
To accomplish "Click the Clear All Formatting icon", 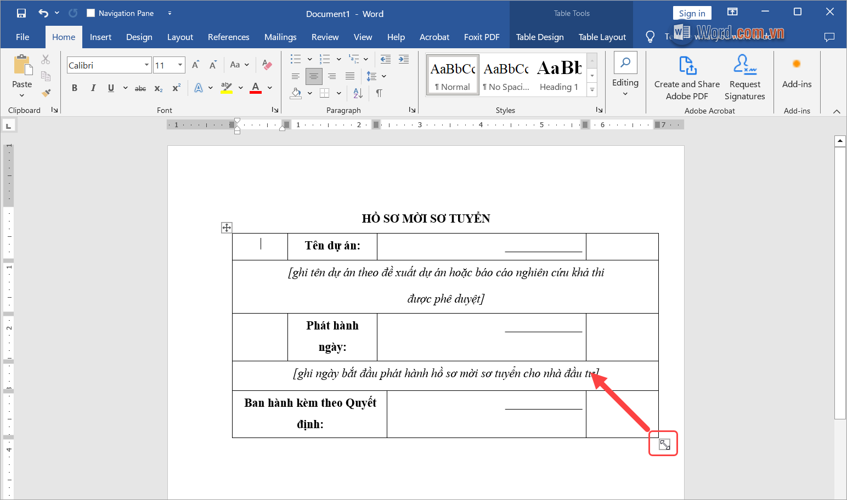I will [267, 65].
